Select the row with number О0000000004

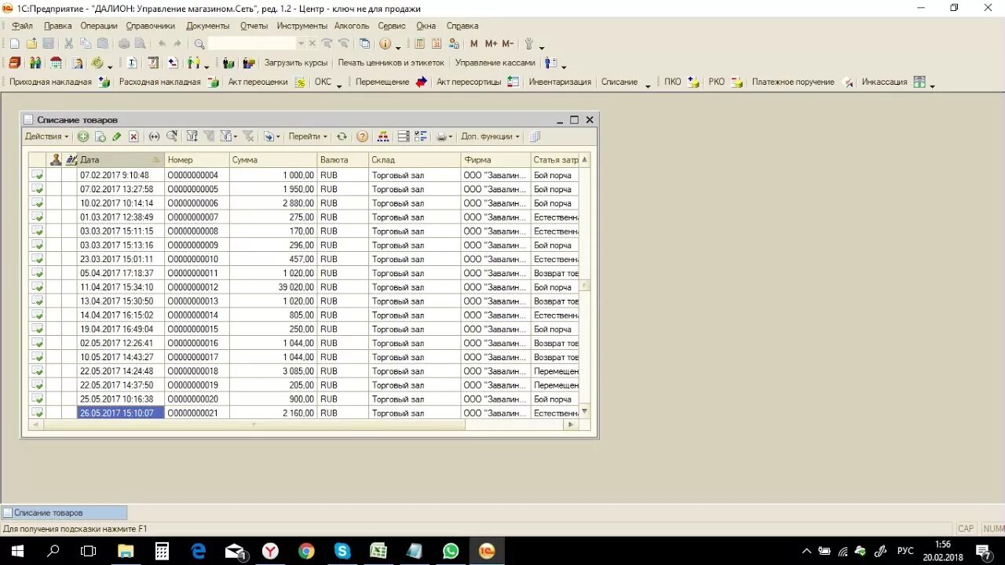(304, 175)
